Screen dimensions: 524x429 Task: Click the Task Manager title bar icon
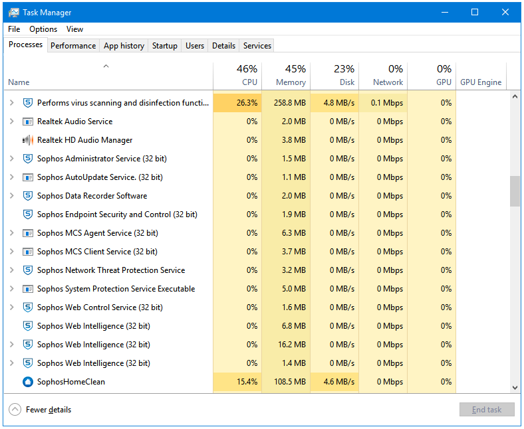(x=14, y=13)
